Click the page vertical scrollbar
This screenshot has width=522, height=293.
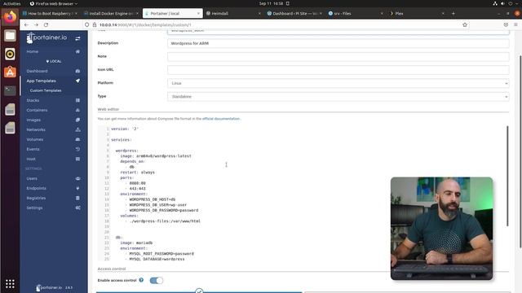[520, 151]
